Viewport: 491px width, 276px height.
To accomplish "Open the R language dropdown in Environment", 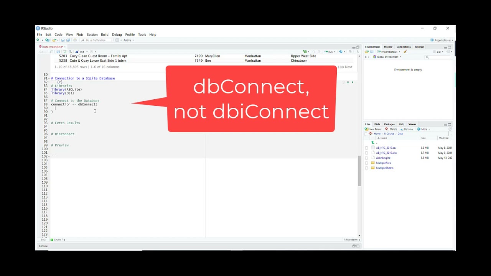I will [367, 57].
